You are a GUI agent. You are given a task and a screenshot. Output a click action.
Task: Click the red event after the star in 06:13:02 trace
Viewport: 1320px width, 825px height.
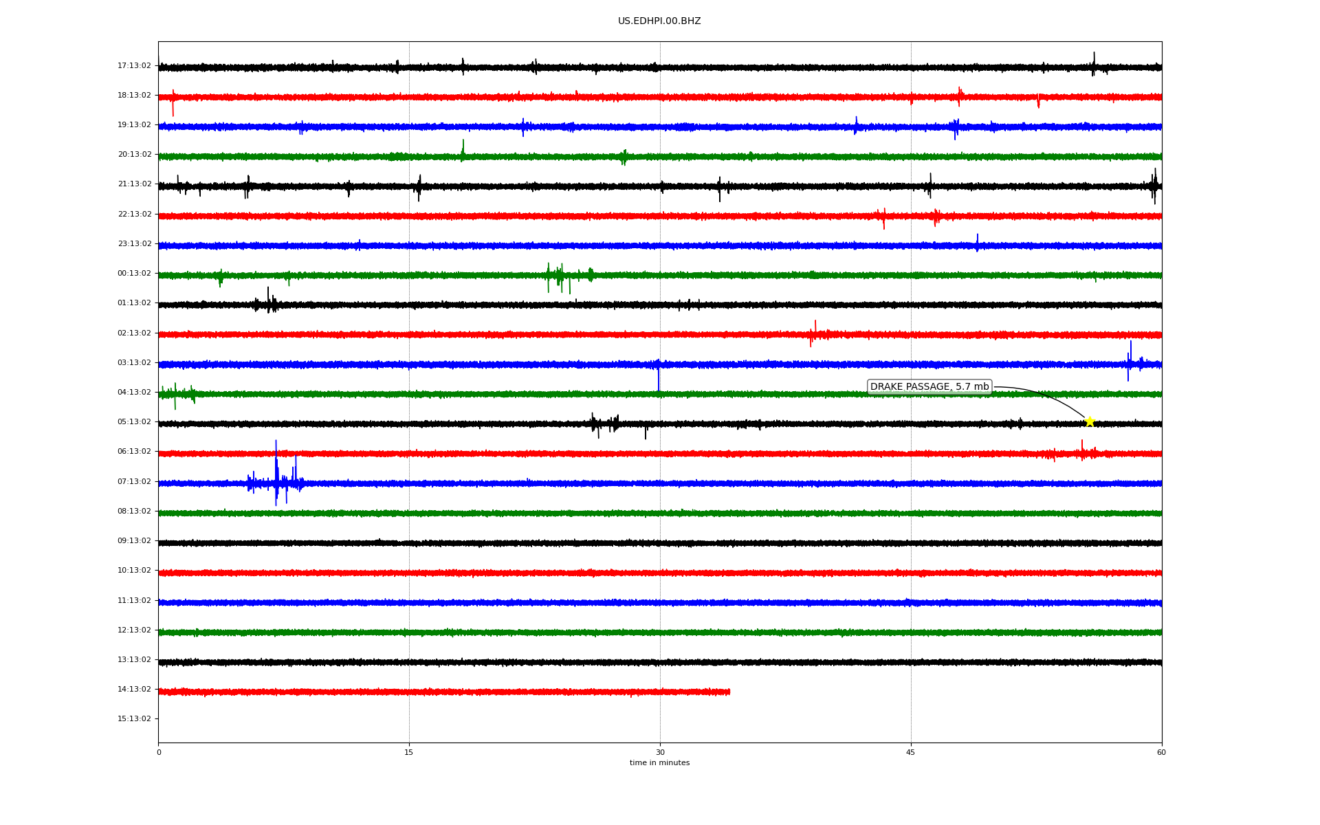pyautogui.click(x=1082, y=450)
